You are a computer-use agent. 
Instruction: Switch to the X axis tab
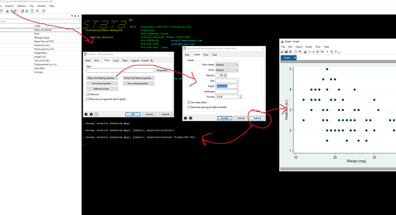click(116, 60)
